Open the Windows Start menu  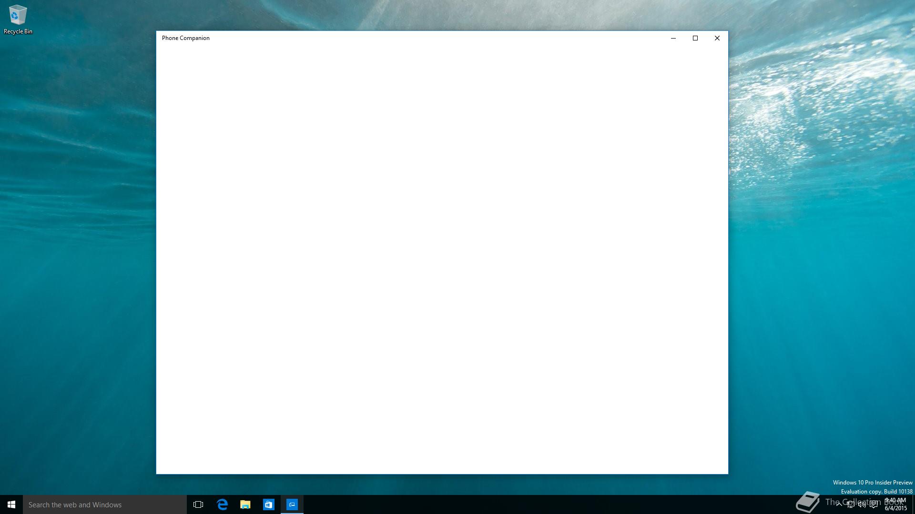(x=11, y=504)
